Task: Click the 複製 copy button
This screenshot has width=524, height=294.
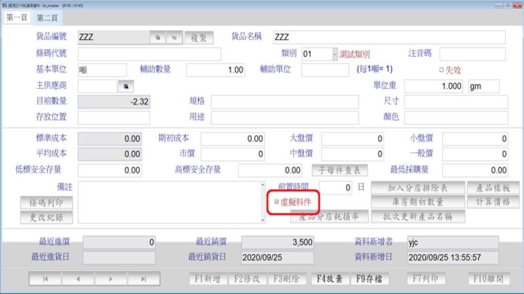Action: (198, 37)
